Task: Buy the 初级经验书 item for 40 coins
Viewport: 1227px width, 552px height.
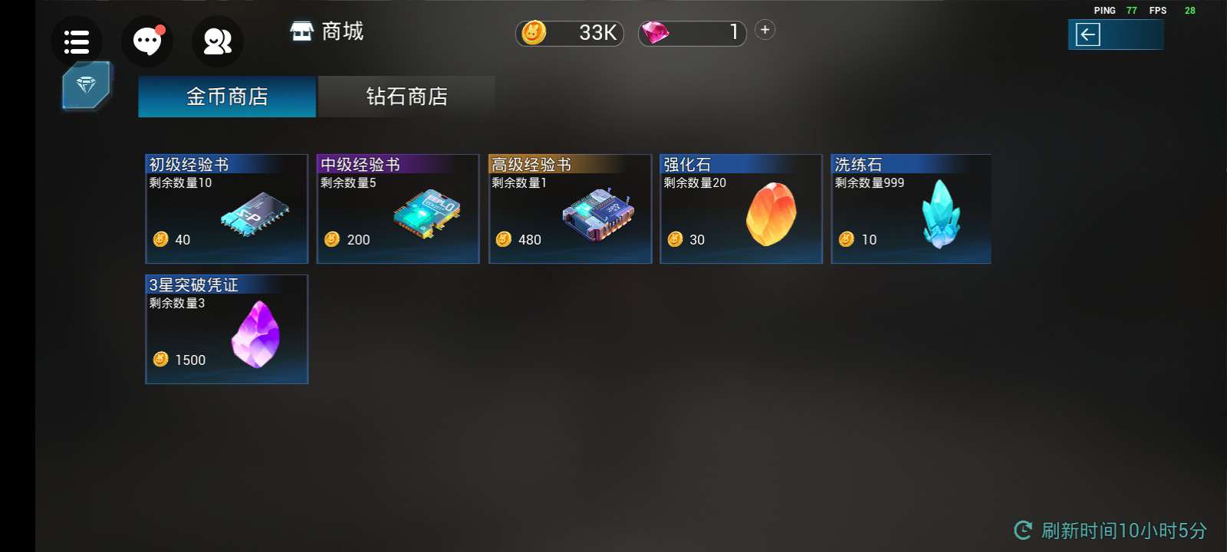Action: (227, 209)
